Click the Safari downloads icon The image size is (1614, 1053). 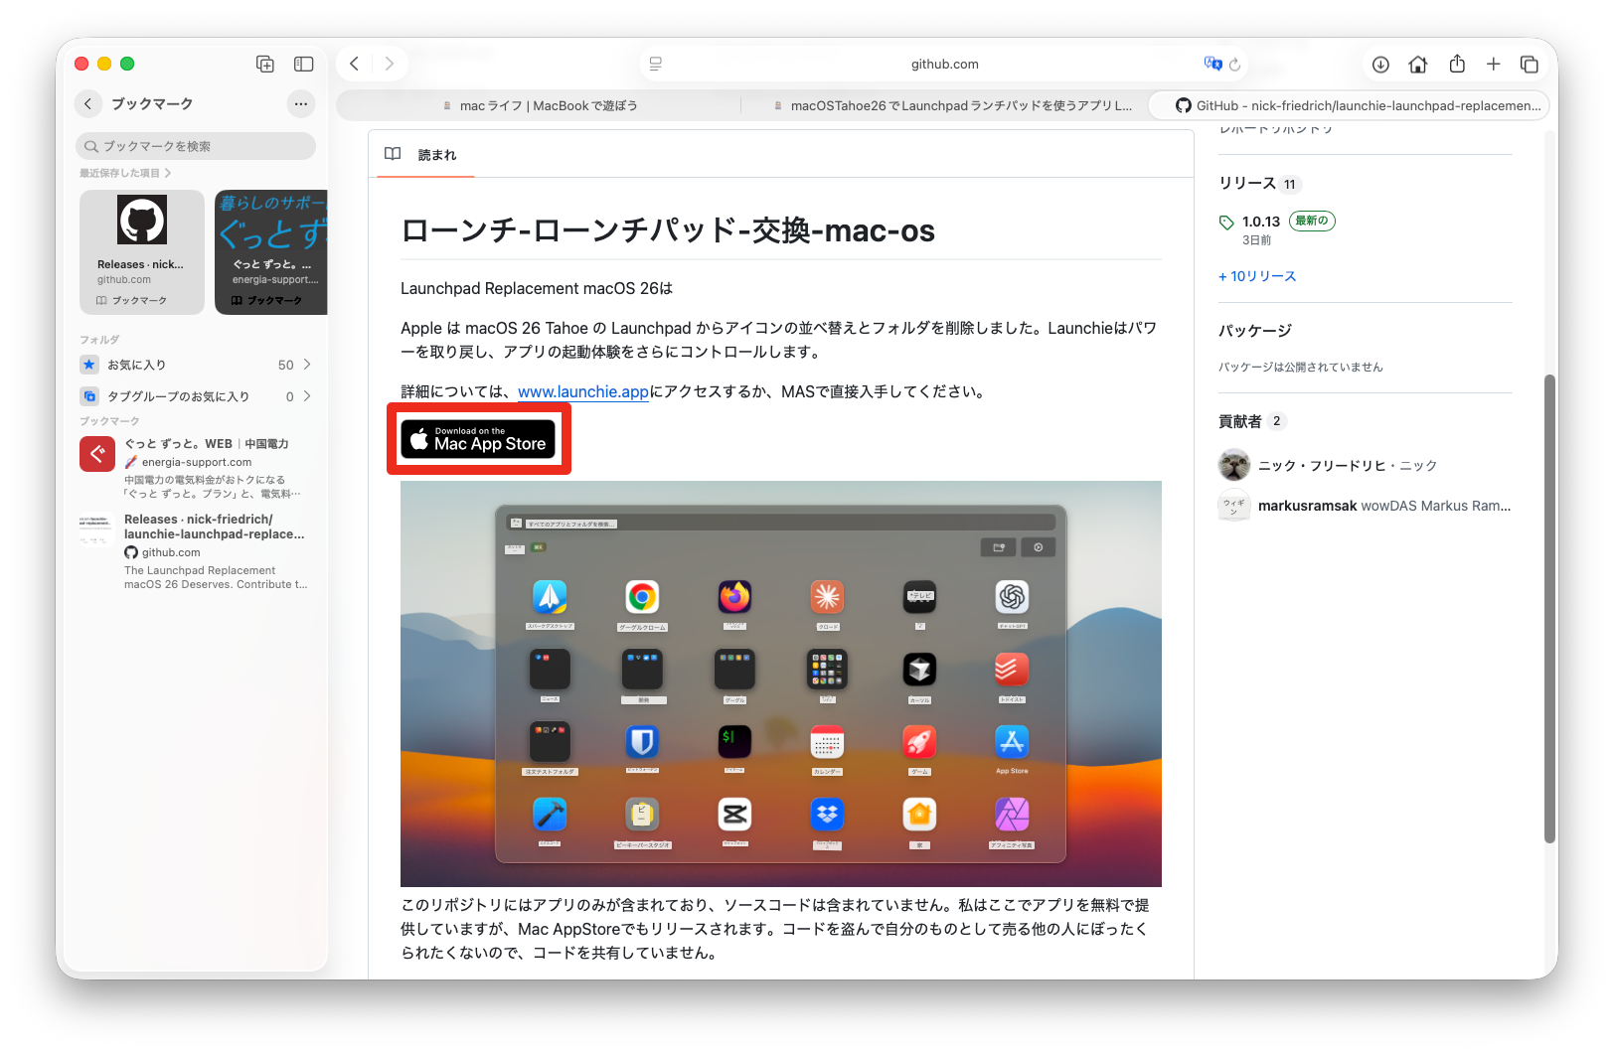coord(1380,65)
